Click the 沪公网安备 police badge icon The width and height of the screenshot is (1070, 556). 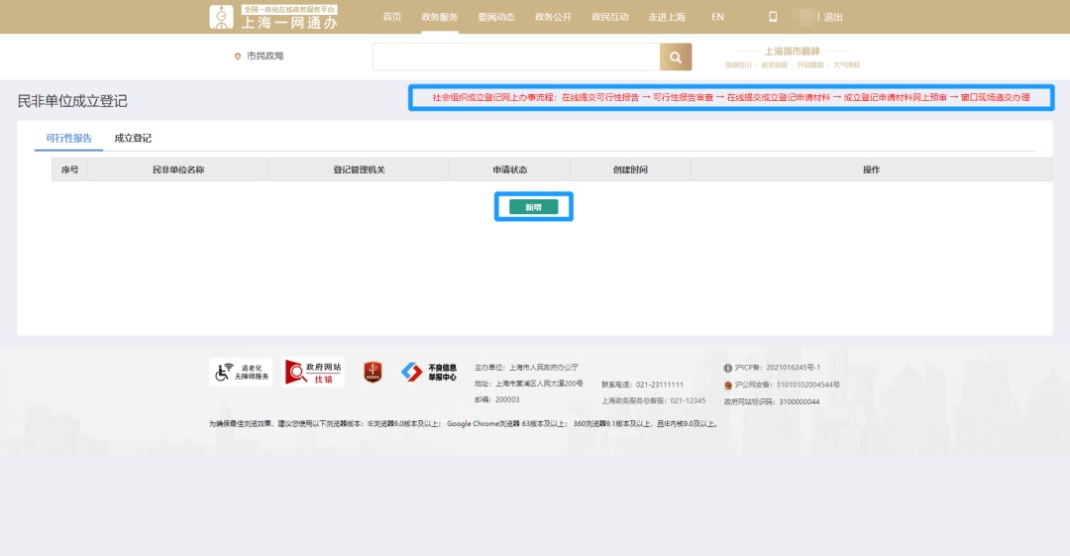pos(728,385)
